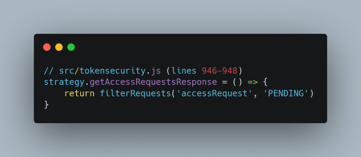The width and height of the screenshot is (361, 157).
Task: Click the word 'lines' in the comment
Action: (183, 71)
